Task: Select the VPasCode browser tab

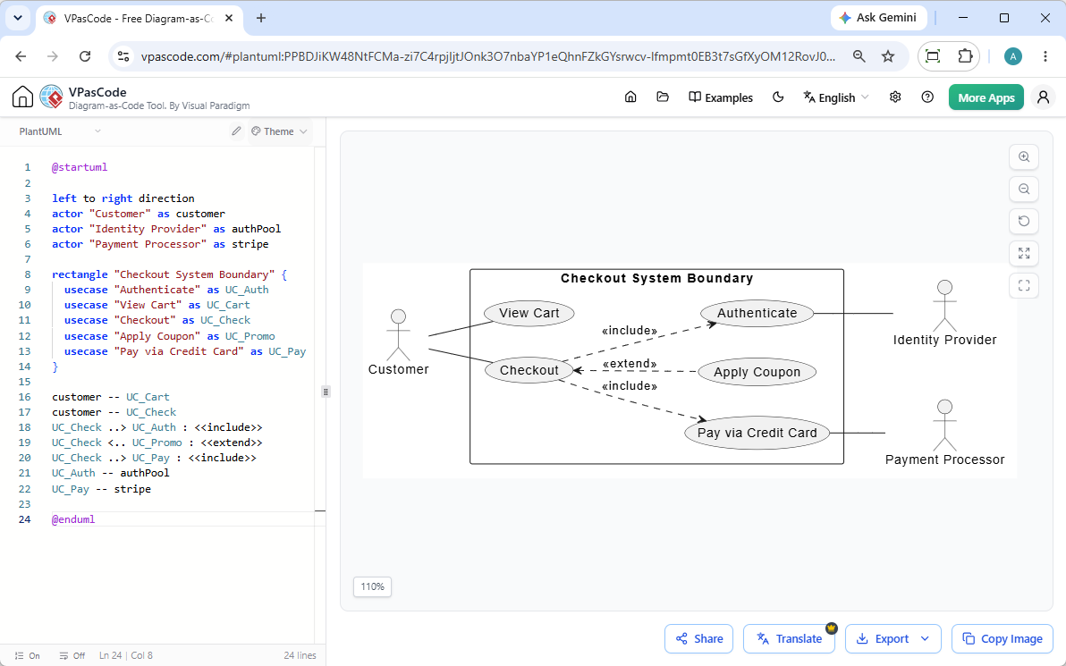Action: click(139, 19)
